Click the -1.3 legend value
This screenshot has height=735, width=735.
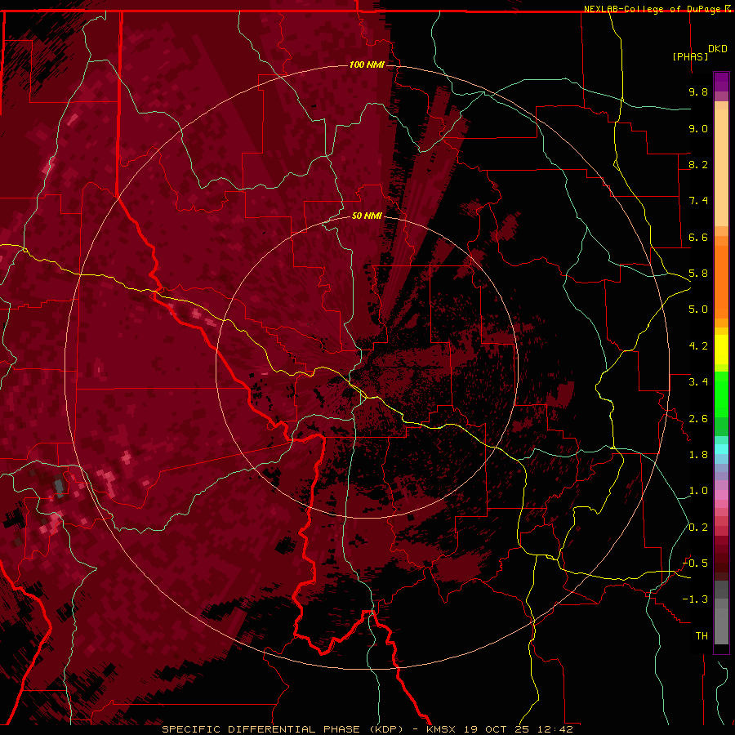[x=696, y=599]
